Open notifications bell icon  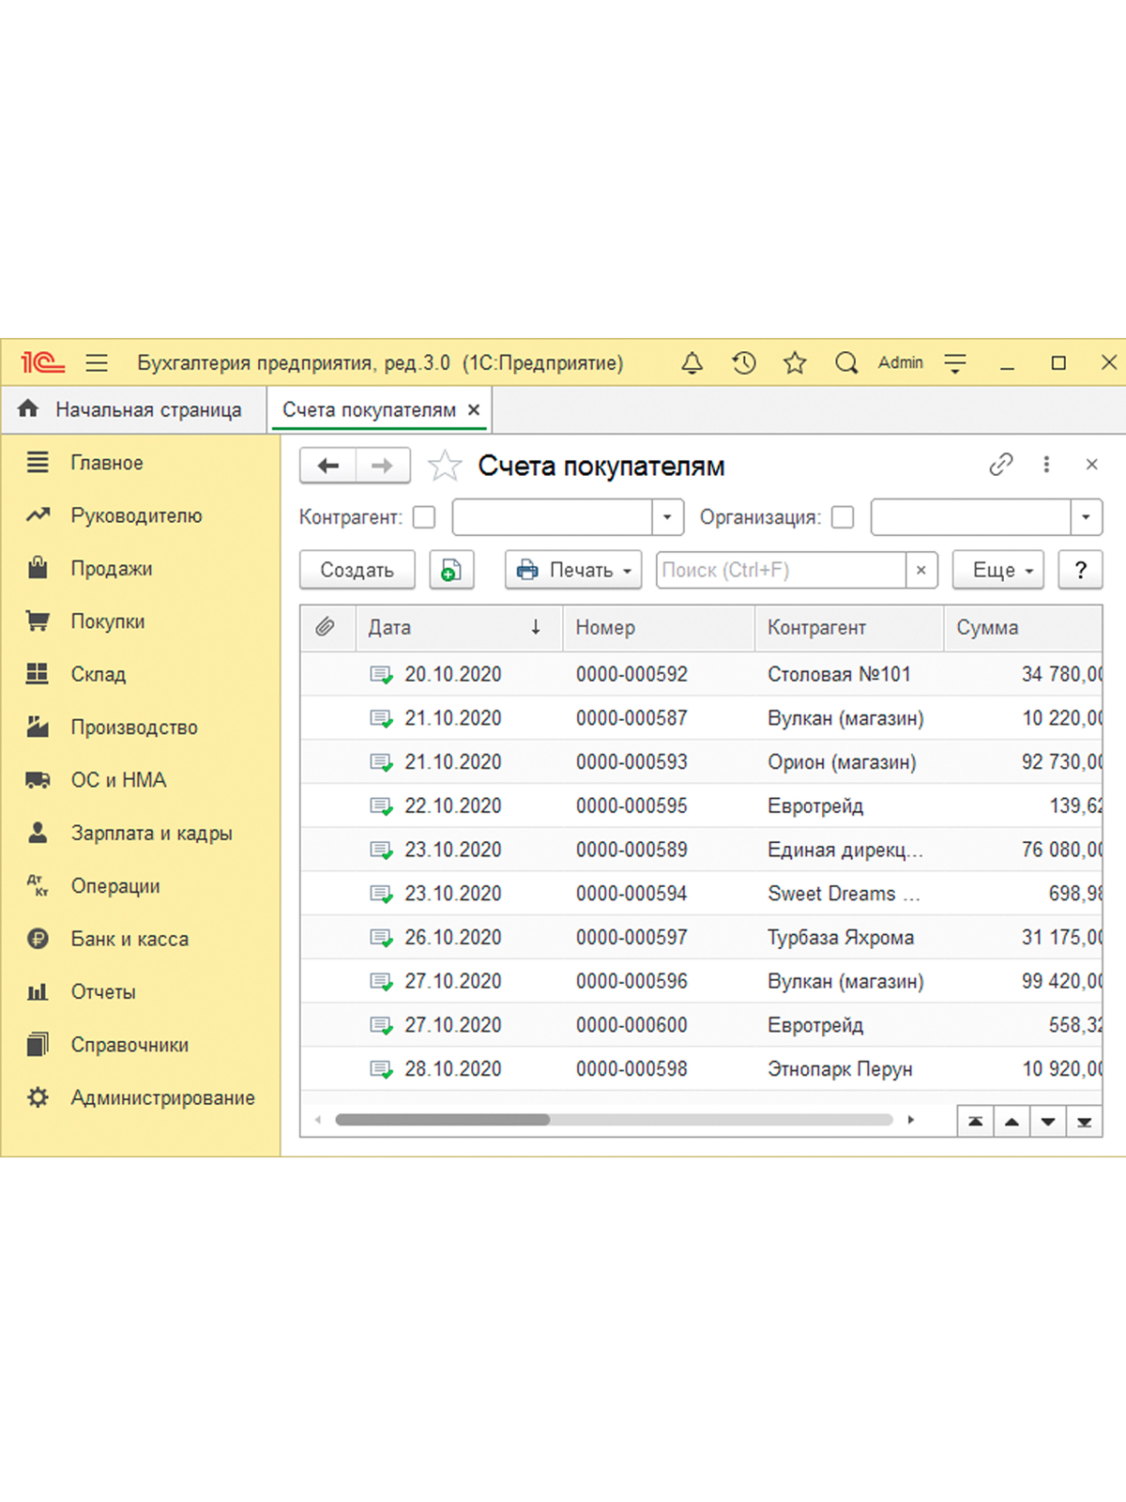(692, 362)
